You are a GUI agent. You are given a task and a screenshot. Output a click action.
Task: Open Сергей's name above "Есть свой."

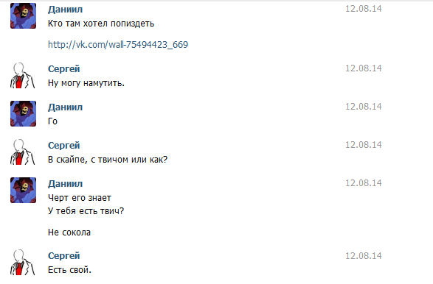coord(63,256)
